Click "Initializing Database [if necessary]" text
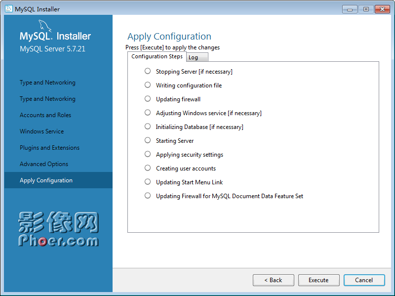Screen dimensions: 395x296 point(199,127)
